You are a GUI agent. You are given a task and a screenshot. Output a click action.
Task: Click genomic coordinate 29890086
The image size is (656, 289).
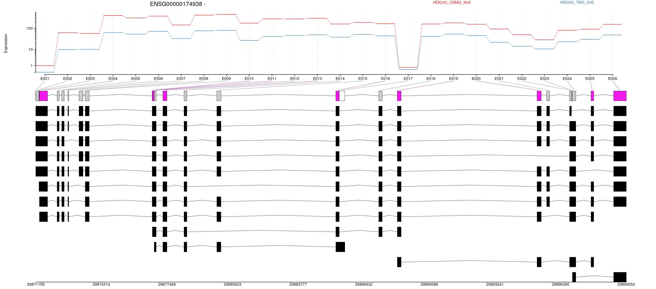(x=429, y=284)
